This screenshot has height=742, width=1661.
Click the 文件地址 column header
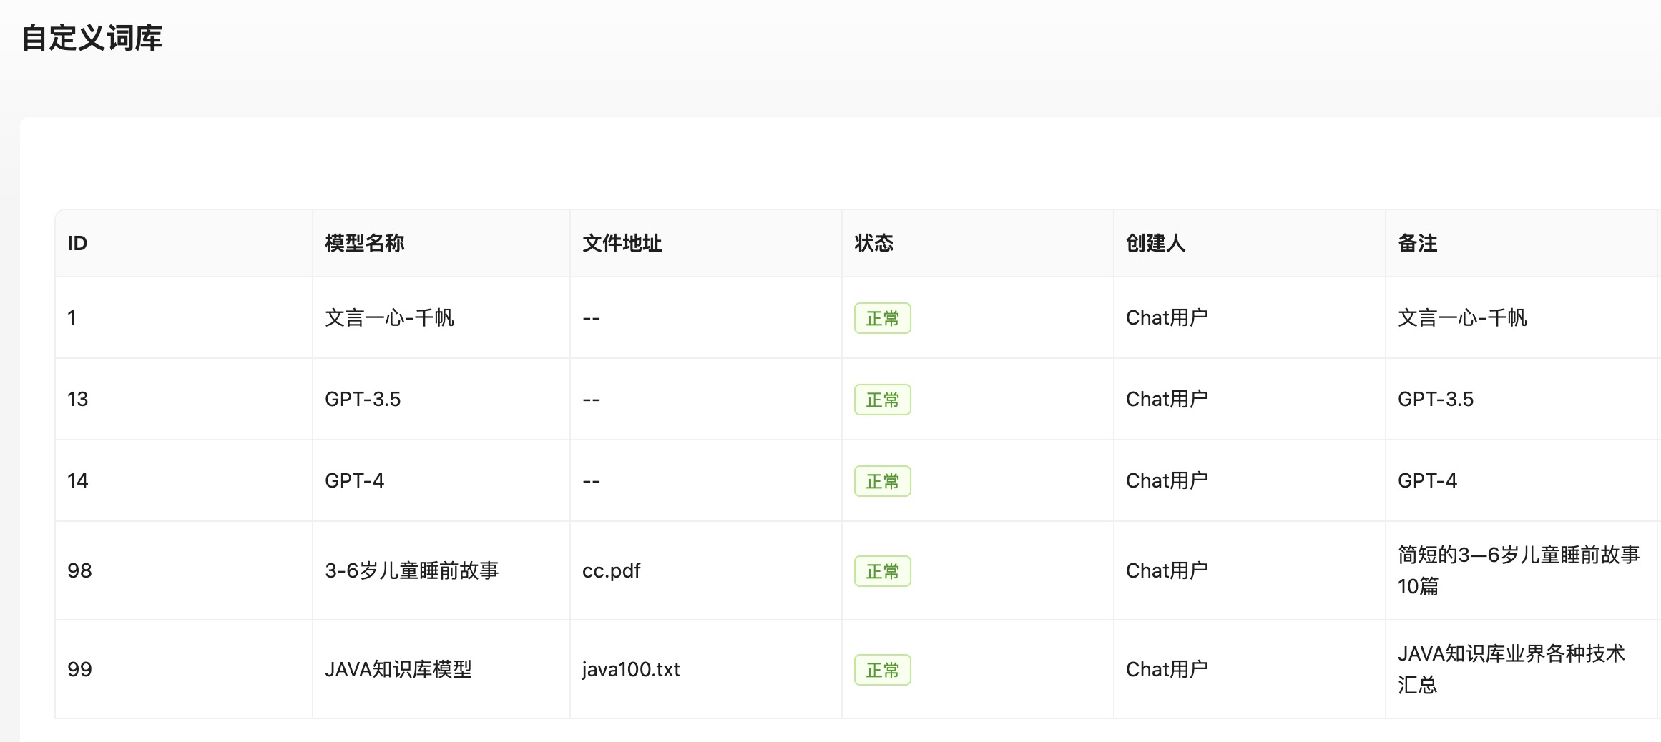[622, 244]
